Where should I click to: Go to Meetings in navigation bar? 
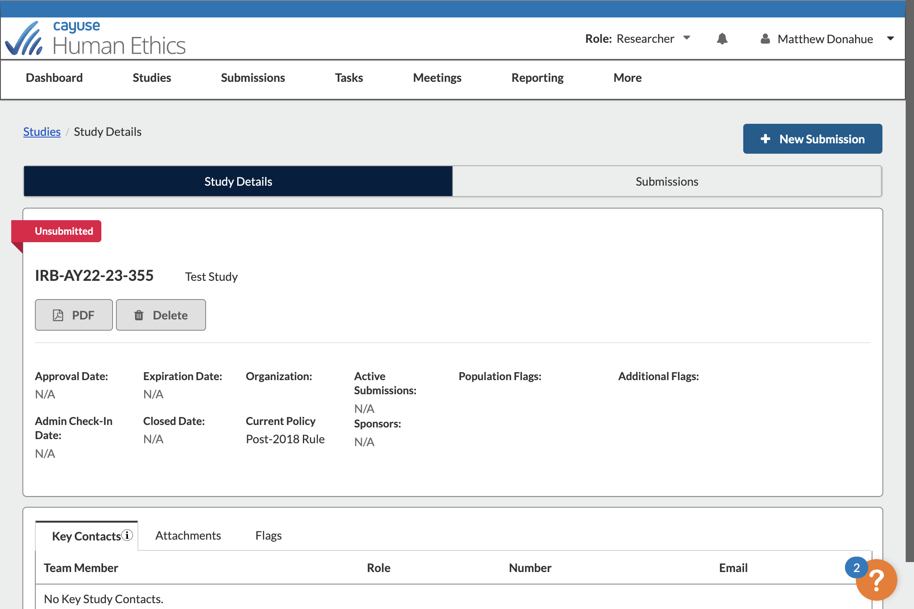tap(437, 78)
